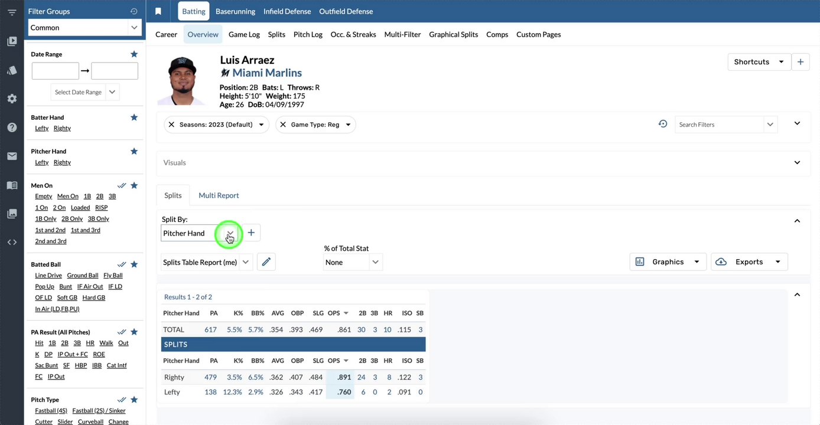The height and width of the screenshot is (425, 820).
Task: Toggle Batter Hand Righty filter
Action: (x=62, y=128)
